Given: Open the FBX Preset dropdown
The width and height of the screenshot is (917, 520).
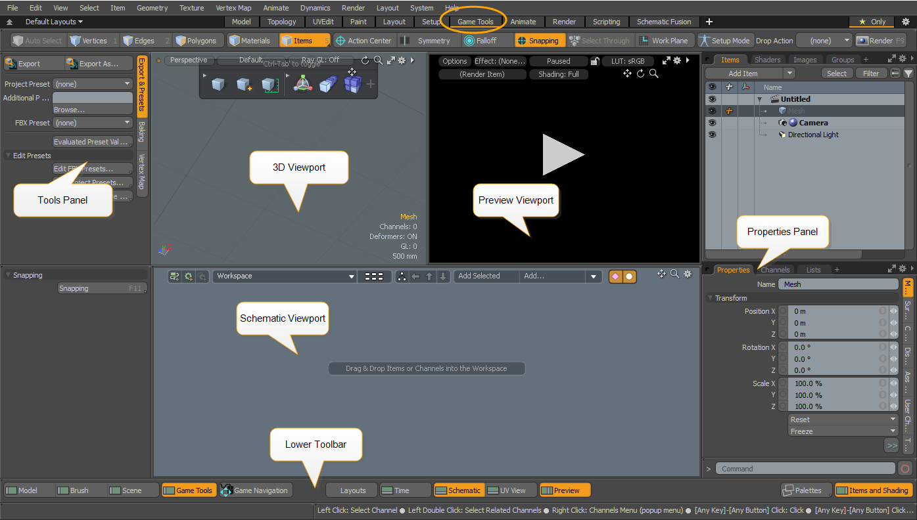Looking at the screenshot, I should click(x=93, y=123).
